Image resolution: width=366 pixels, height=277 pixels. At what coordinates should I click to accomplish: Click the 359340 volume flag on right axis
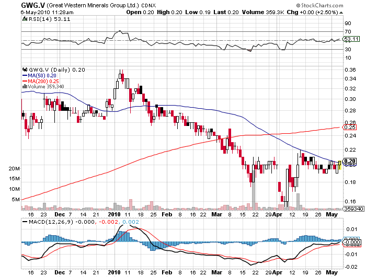click(x=353, y=209)
